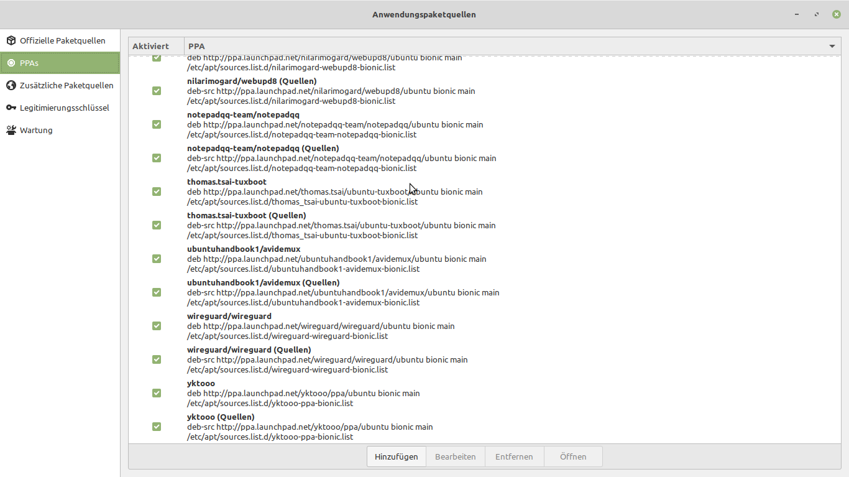Toggle wireguard/wireguard (Quellen) checkbox
The height and width of the screenshot is (477, 849).
click(x=157, y=359)
